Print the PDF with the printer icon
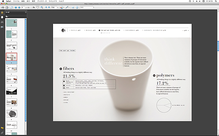 3,7
